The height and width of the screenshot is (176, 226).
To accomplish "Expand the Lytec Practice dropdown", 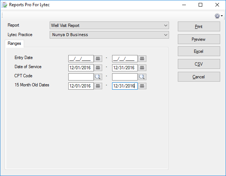I will pos(109,35).
